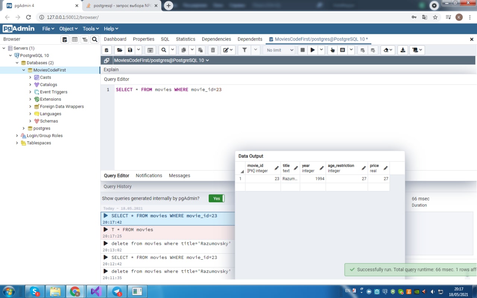This screenshot has height=298, width=477.
Task: Click the Clear eraser dropdown button
Action: click(x=388, y=50)
